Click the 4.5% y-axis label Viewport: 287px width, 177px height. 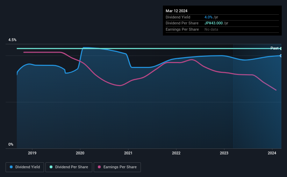pyautogui.click(x=12, y=40)
